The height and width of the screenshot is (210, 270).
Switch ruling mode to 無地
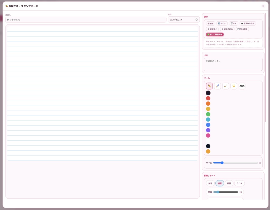coord(210,183)
